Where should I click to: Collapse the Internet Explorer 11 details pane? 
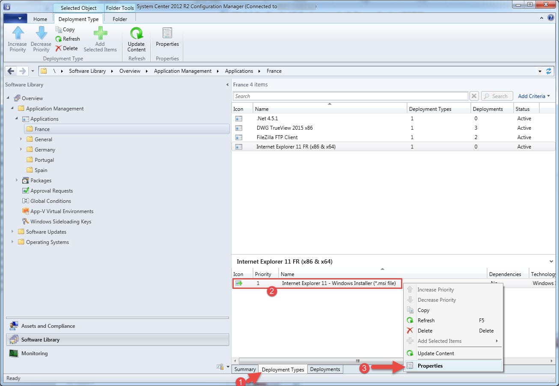click(551, 261)
